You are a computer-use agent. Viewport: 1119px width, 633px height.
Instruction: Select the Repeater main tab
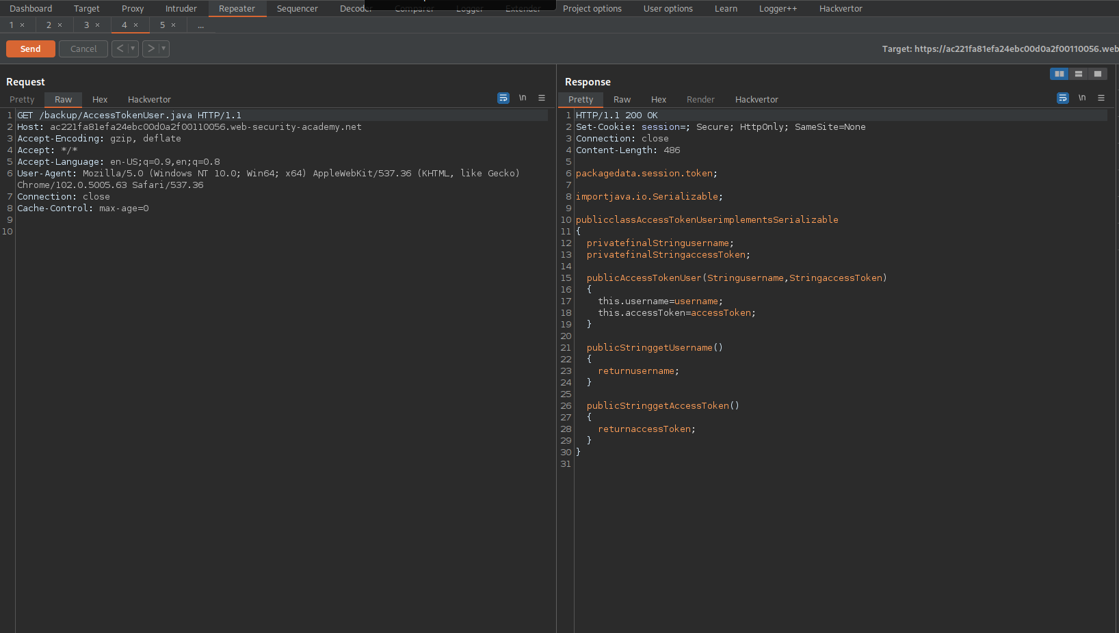[x=237, y=9]
